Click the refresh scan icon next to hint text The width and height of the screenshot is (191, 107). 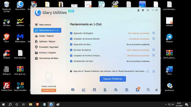148,71
